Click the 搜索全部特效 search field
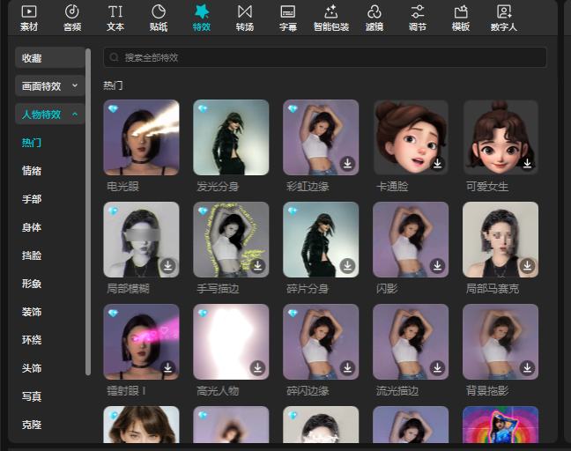 click(x=325, y=57)
